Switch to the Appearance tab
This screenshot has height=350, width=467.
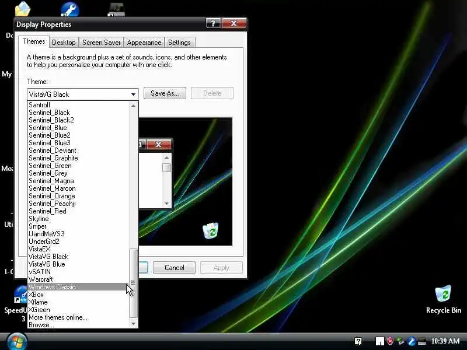click(x=144, y=43)
